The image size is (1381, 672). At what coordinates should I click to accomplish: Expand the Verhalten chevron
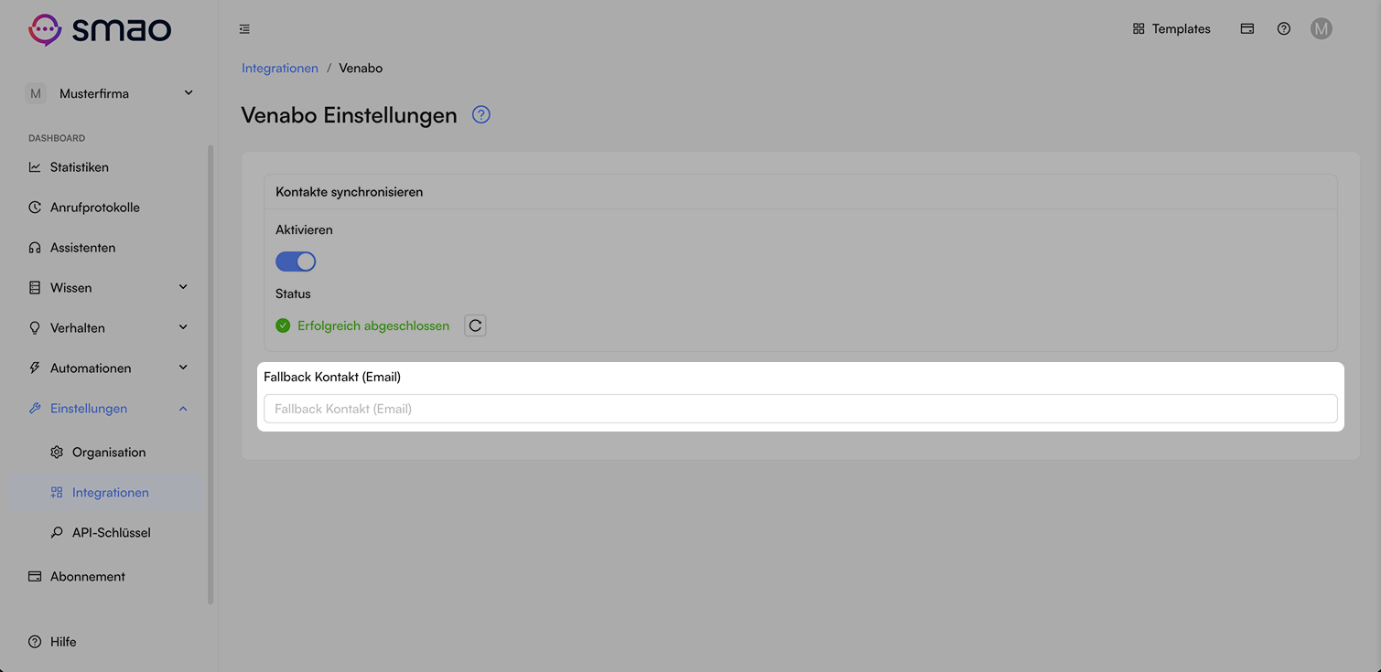[x=183, y=327]
